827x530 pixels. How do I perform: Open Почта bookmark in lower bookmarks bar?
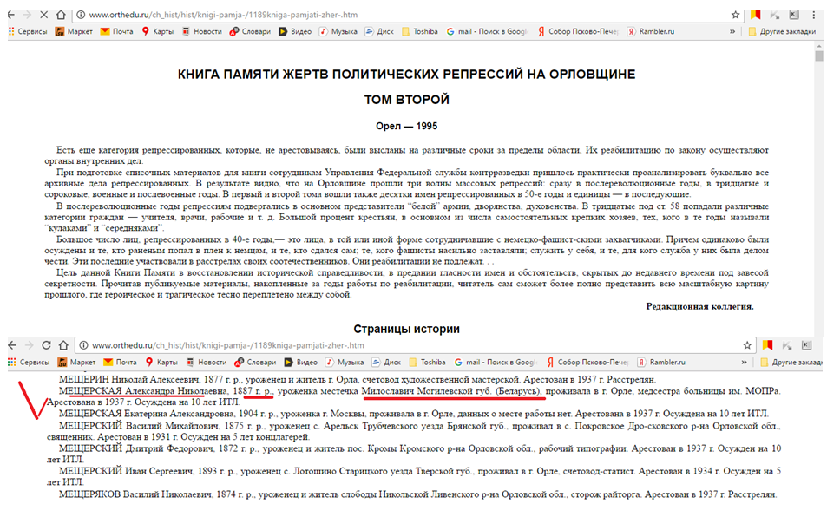(121, 363)
